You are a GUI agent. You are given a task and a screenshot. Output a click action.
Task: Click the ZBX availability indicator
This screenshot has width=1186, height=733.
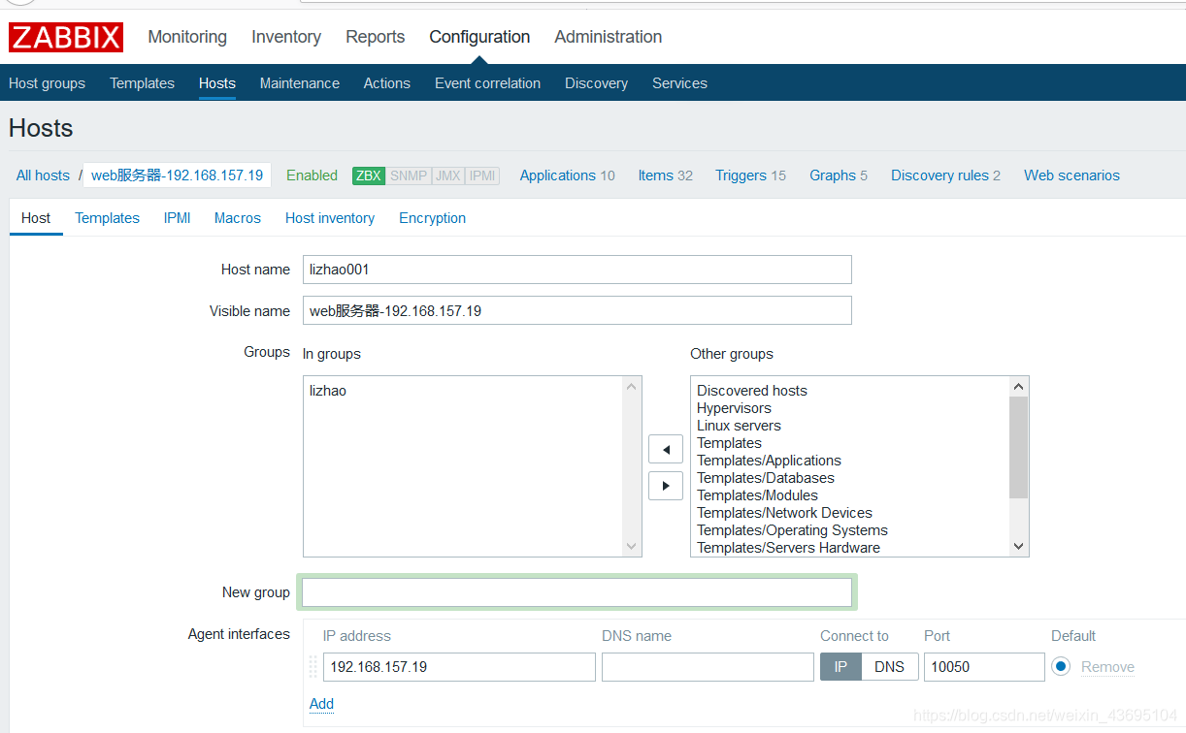tap(369, 175)
